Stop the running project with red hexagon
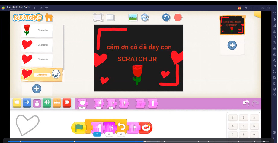Screen dimensions: 278x143 (178, 18)
